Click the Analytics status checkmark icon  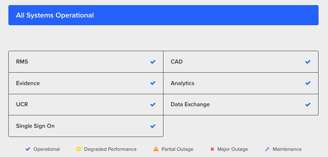[x=308, y=83]
